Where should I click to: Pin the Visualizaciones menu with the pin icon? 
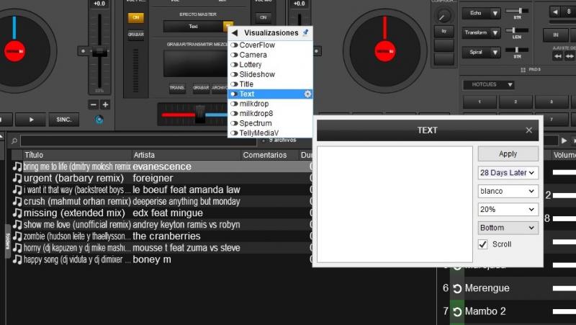click(305, 32)
